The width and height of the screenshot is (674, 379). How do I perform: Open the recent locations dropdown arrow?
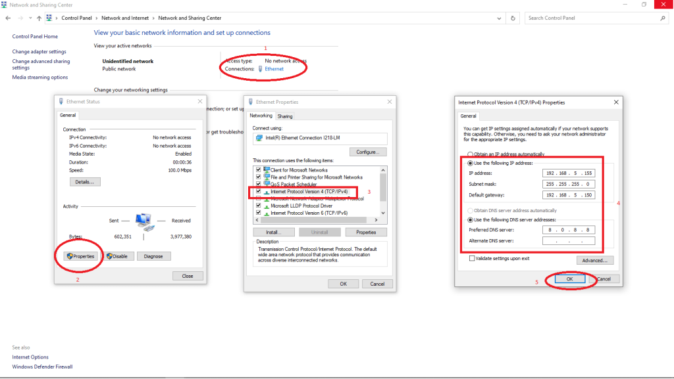coord(30,18)
